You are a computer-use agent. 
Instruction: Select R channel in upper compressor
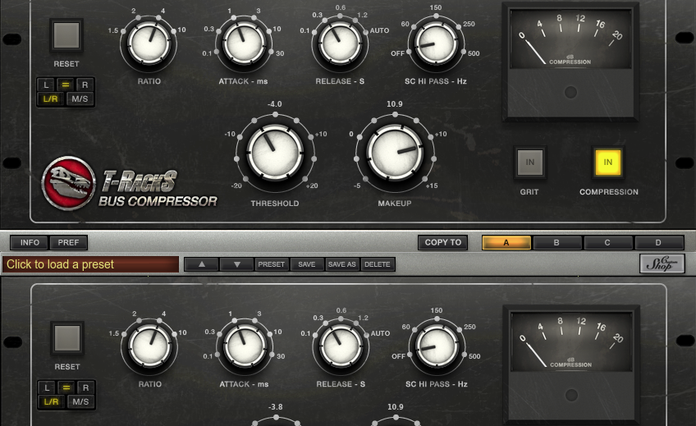click(85, 85)
